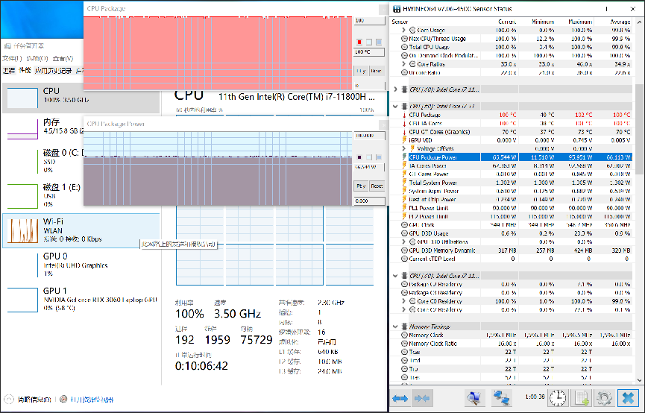Click the blue X close sensors icon
This screenshot has height=413, width=645.
click(629, 398)
